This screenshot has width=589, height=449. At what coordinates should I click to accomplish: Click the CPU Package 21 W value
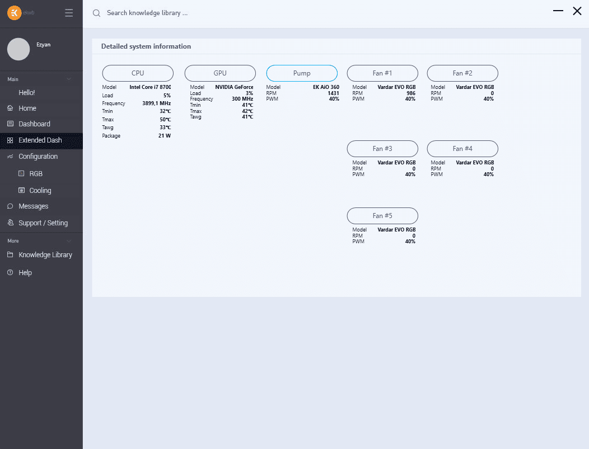(x=165, y=136)
